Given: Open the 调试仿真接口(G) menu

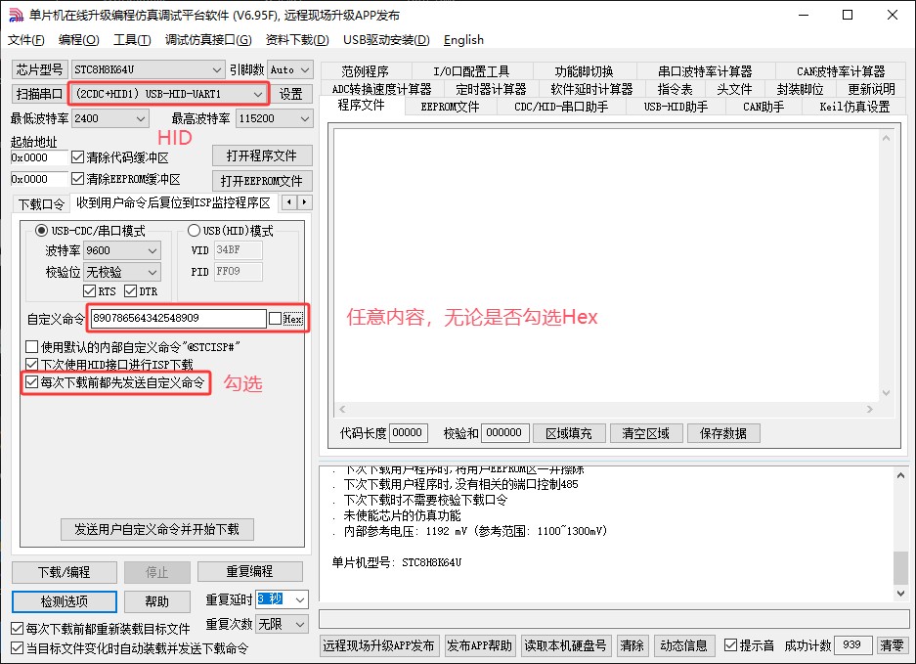Looking at the screenshot, I should 208,40.
